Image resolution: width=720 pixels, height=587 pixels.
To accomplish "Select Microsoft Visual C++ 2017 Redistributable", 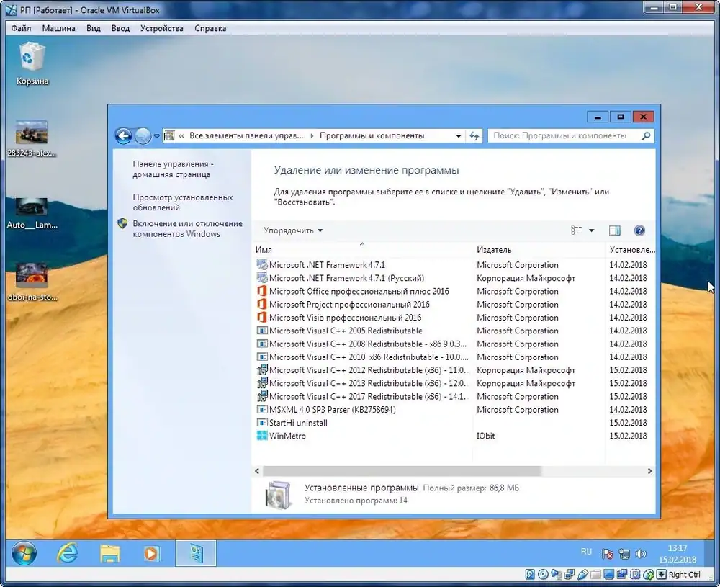I will point(369,397).
